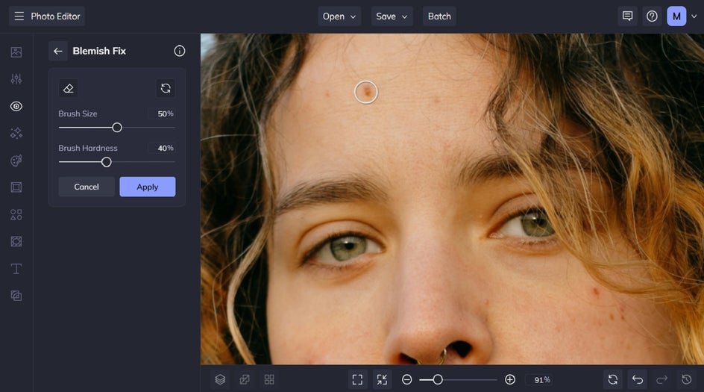This screenshot has width=704, height=392.
Task: Open the comments feedback icon
Action: tap(628, 16)
